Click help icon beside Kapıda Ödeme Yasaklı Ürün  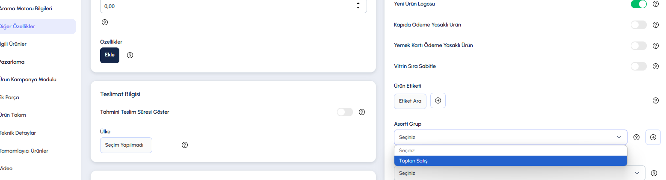655,25
